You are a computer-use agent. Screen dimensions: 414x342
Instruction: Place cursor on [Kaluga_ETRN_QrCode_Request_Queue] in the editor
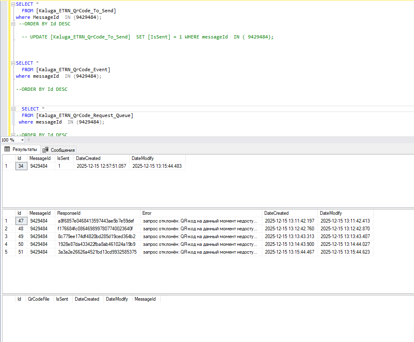click(85, 115)
